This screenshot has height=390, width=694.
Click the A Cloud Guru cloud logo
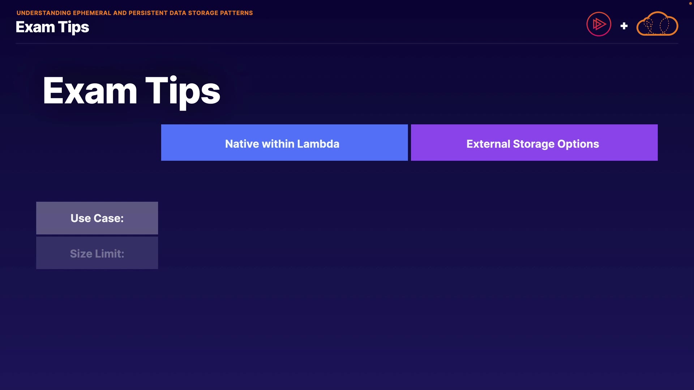point(657,24)
